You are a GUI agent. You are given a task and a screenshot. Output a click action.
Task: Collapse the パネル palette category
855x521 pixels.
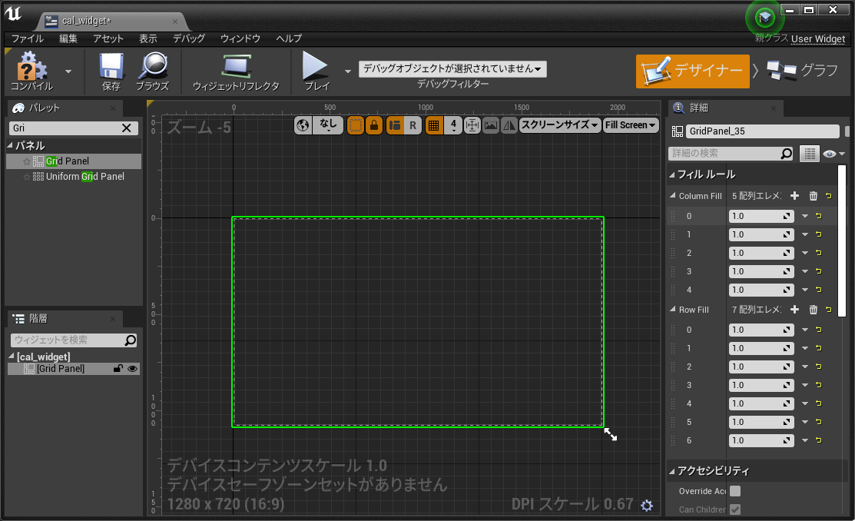tap(10, 146)
